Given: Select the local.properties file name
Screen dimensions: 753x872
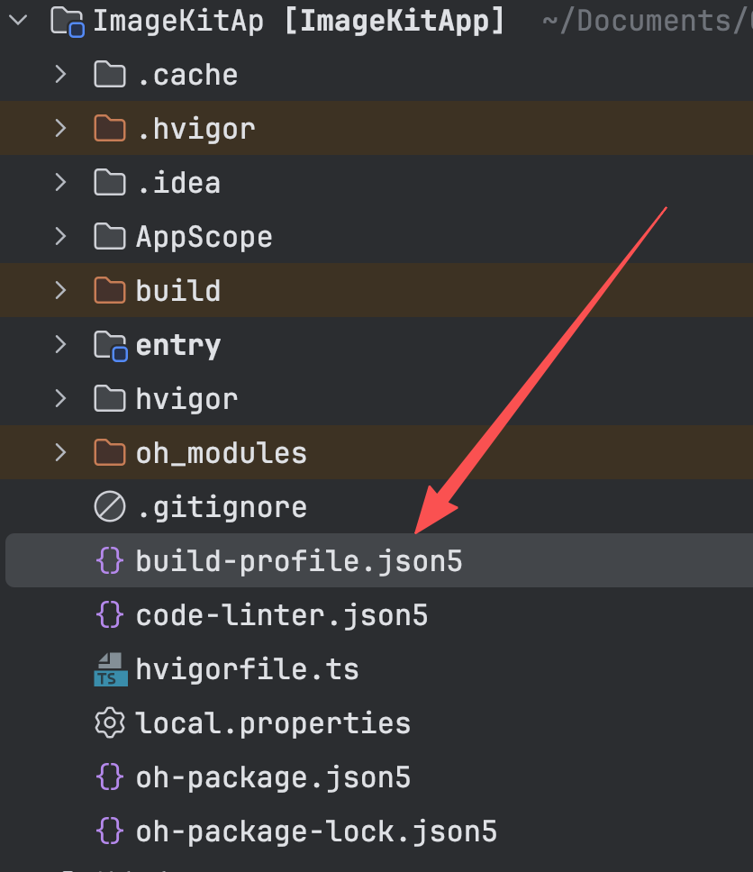Looking at the screenshot, I should click(x=273, y=723).
